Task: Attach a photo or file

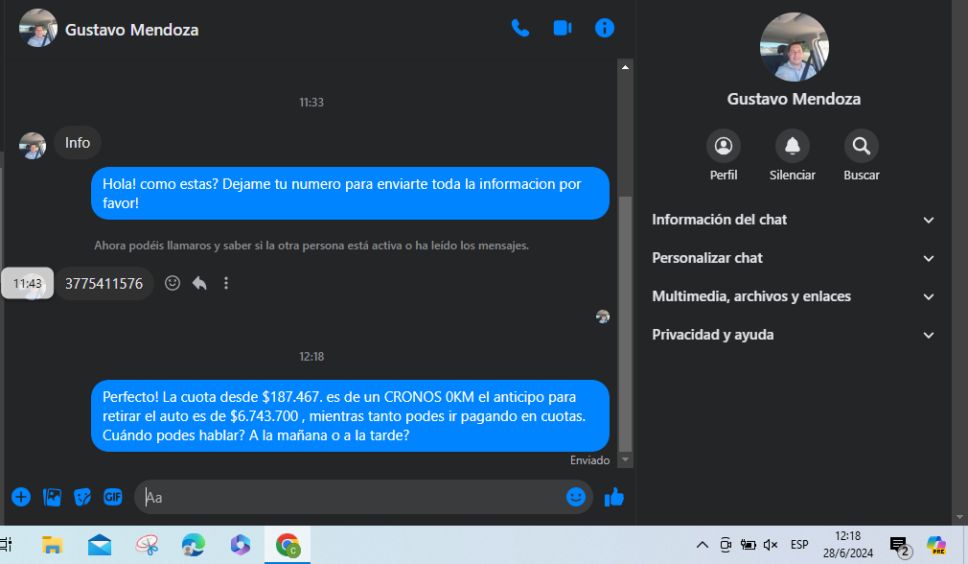Action: tap(52, 497)
